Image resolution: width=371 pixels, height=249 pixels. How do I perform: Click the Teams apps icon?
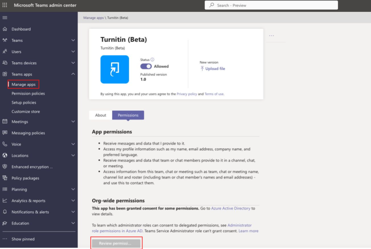pos(5,74)
